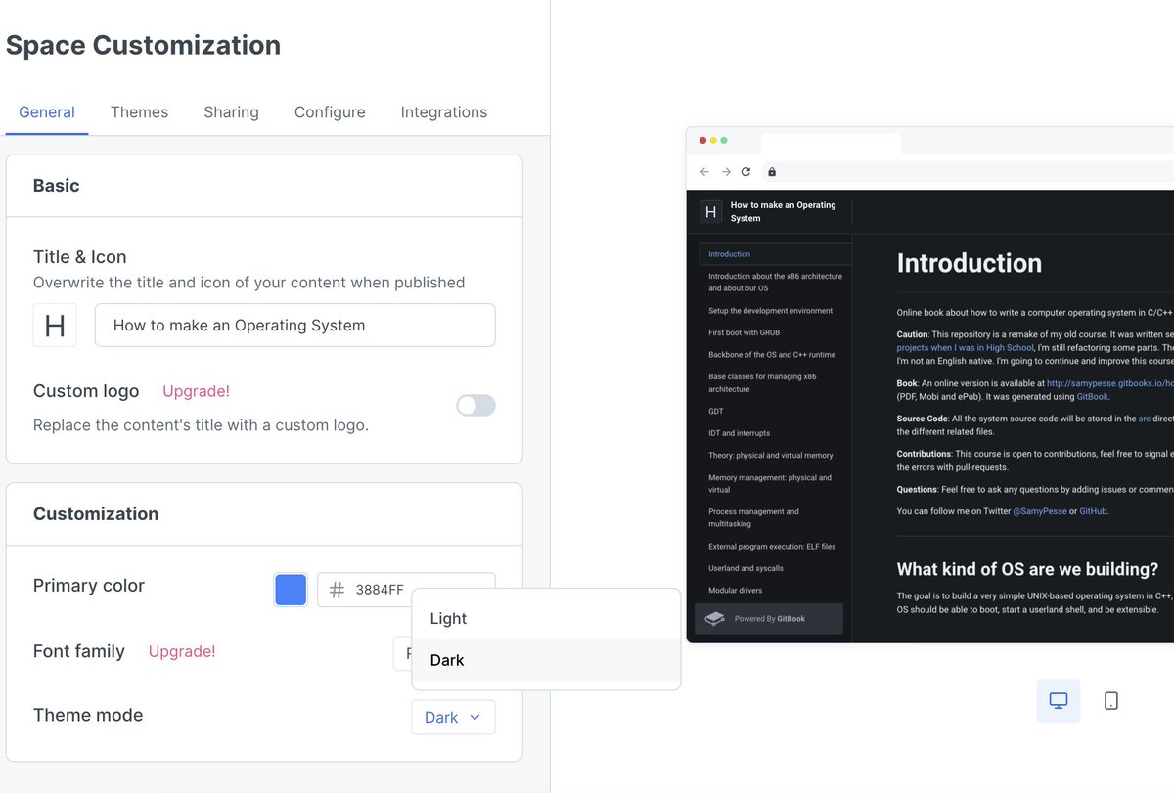Image resolution: width=1174 pixels, height=793 pixels.
Task: Go to the Integrations tab
Action: coord(444,112)
